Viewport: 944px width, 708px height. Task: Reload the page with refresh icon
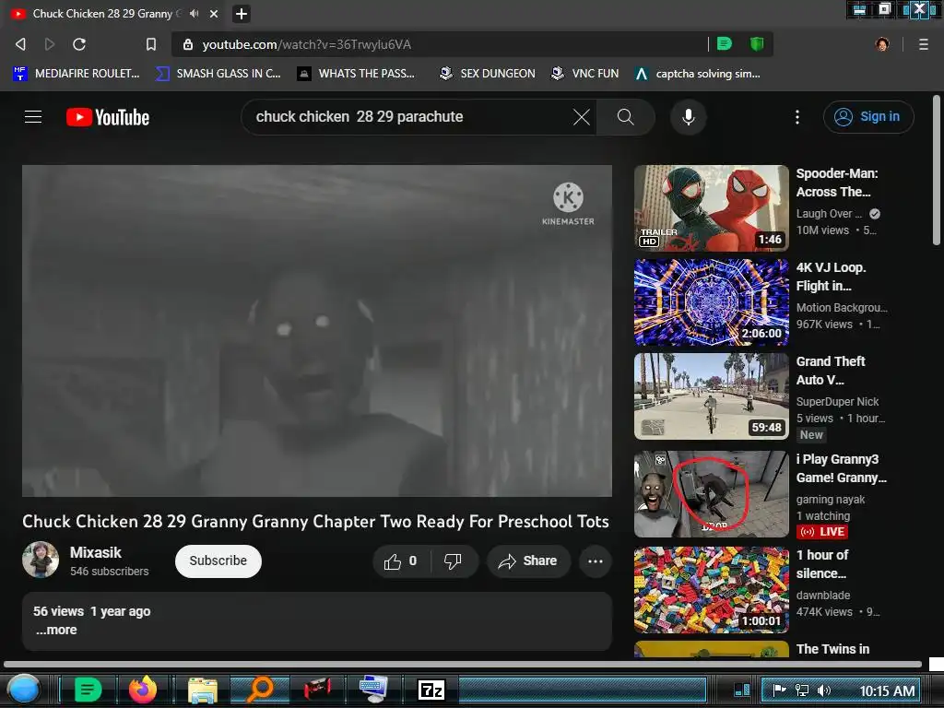[79, 44]
